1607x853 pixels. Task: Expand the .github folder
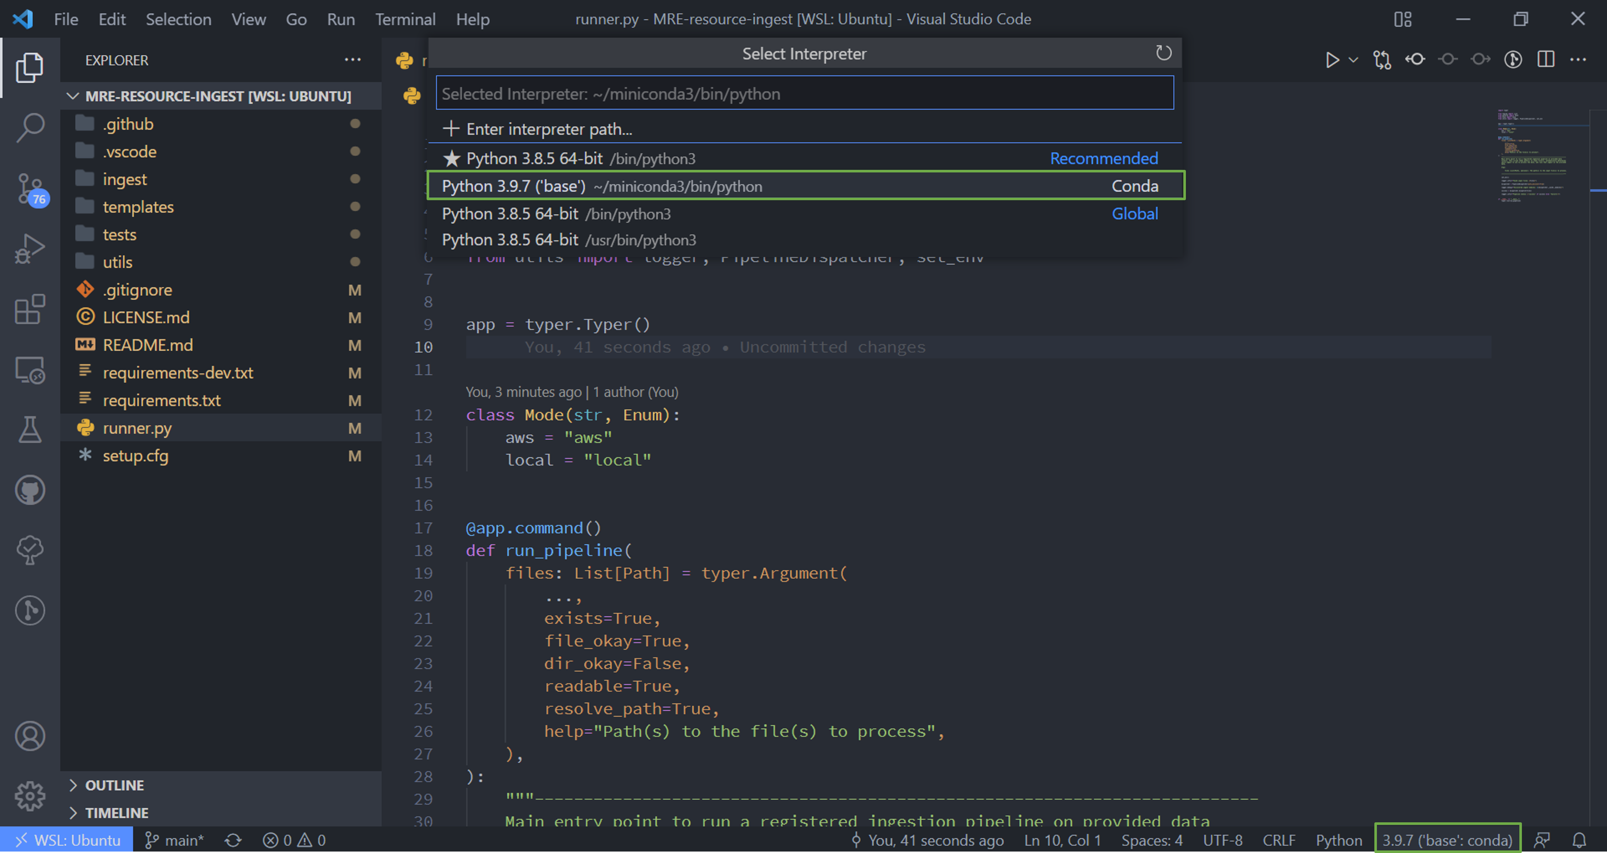click(221, 124)
